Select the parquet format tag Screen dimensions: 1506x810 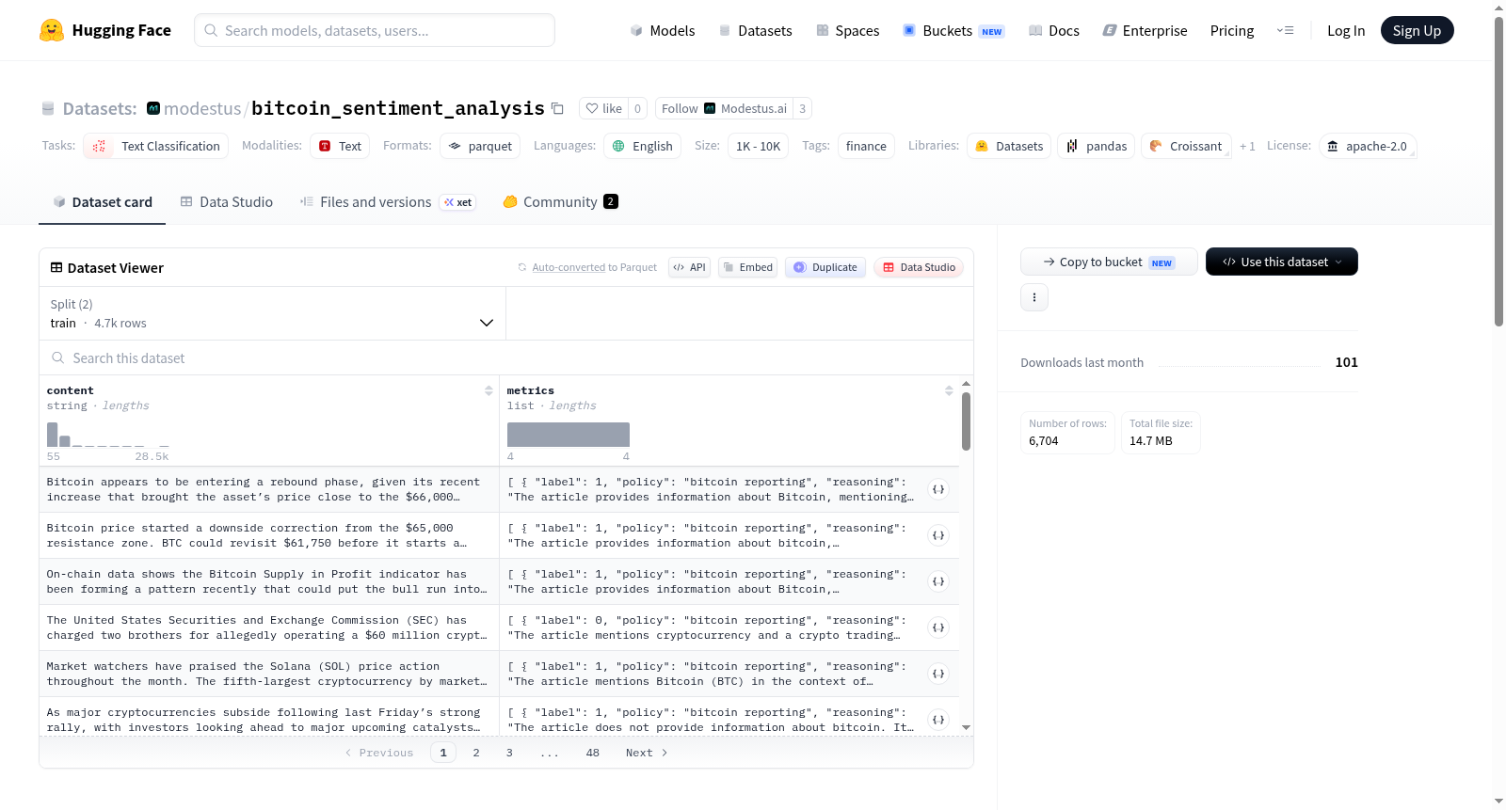pos(480,146)
